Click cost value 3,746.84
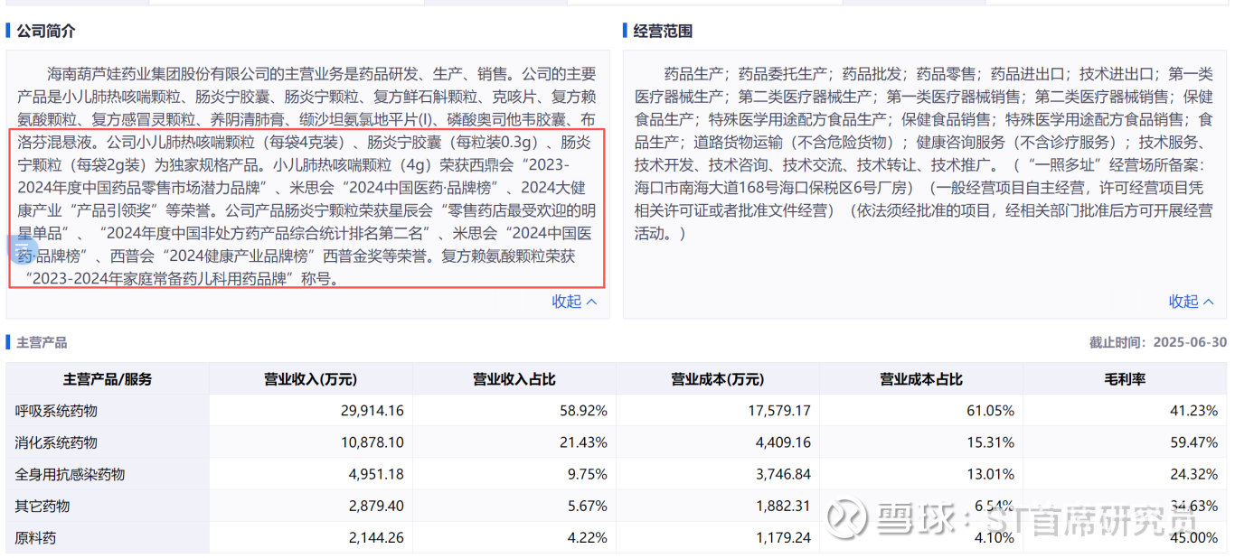Screen dimensions: 1235x558 [784, 474]
